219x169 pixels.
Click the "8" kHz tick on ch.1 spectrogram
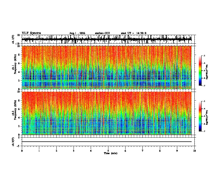(x=19, y=55)
